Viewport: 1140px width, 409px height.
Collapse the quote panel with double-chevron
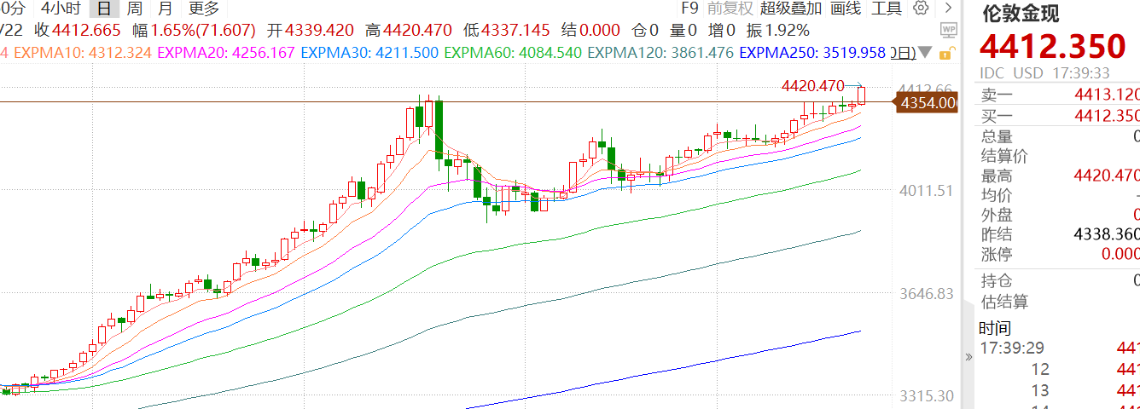pos(968,357)
